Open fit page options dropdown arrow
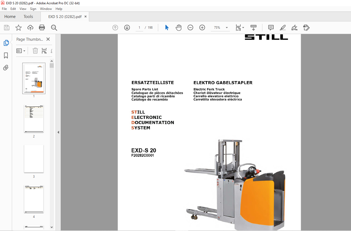This screenshot has width=351, height=231. [243, 28]
